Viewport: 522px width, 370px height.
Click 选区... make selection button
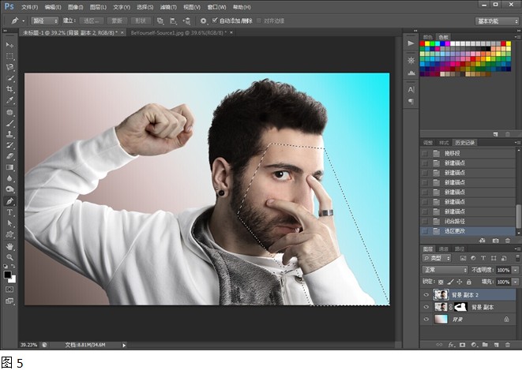tap(91, 21)
